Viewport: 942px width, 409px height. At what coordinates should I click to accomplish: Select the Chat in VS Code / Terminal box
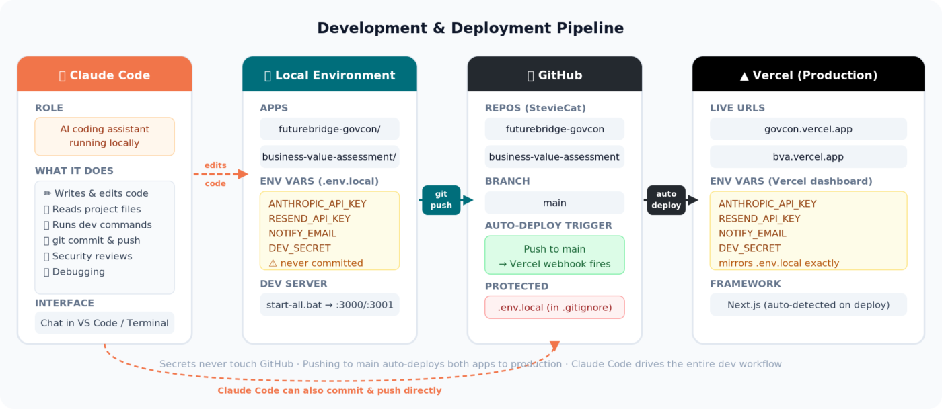tap(104, 323)
